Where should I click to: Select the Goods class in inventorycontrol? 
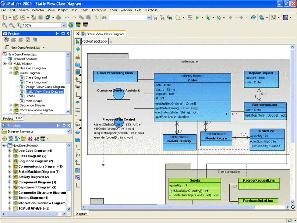(195, 189)
